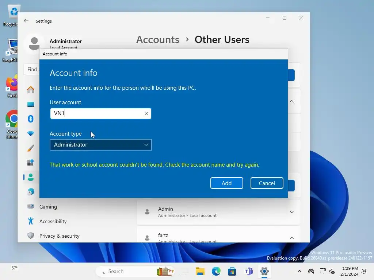Screen dimensions: 374x280
Task: Click the Gaming controller icon
Action: coord(31,206)
